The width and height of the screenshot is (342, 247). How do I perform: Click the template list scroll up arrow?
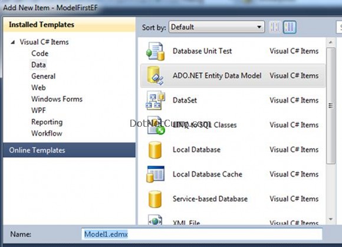tap(331, 42)
